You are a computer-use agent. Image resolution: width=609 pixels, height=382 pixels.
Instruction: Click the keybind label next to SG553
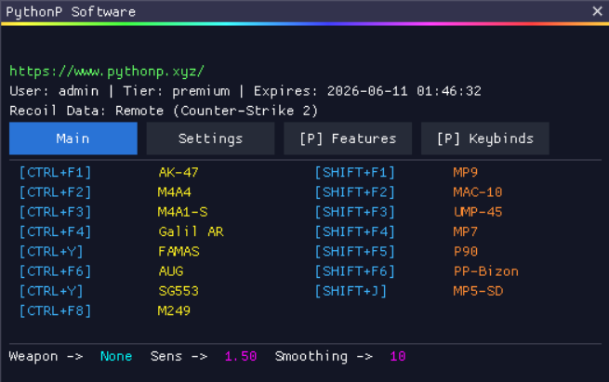coord(51,292)
